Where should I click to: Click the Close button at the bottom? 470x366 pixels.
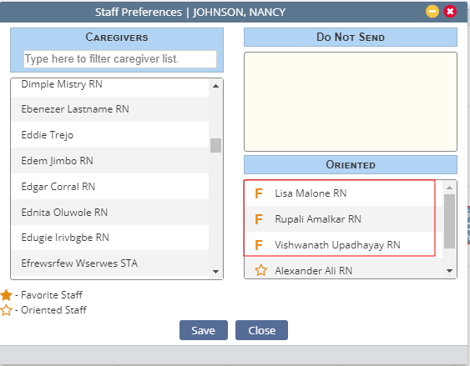[261, 330]
